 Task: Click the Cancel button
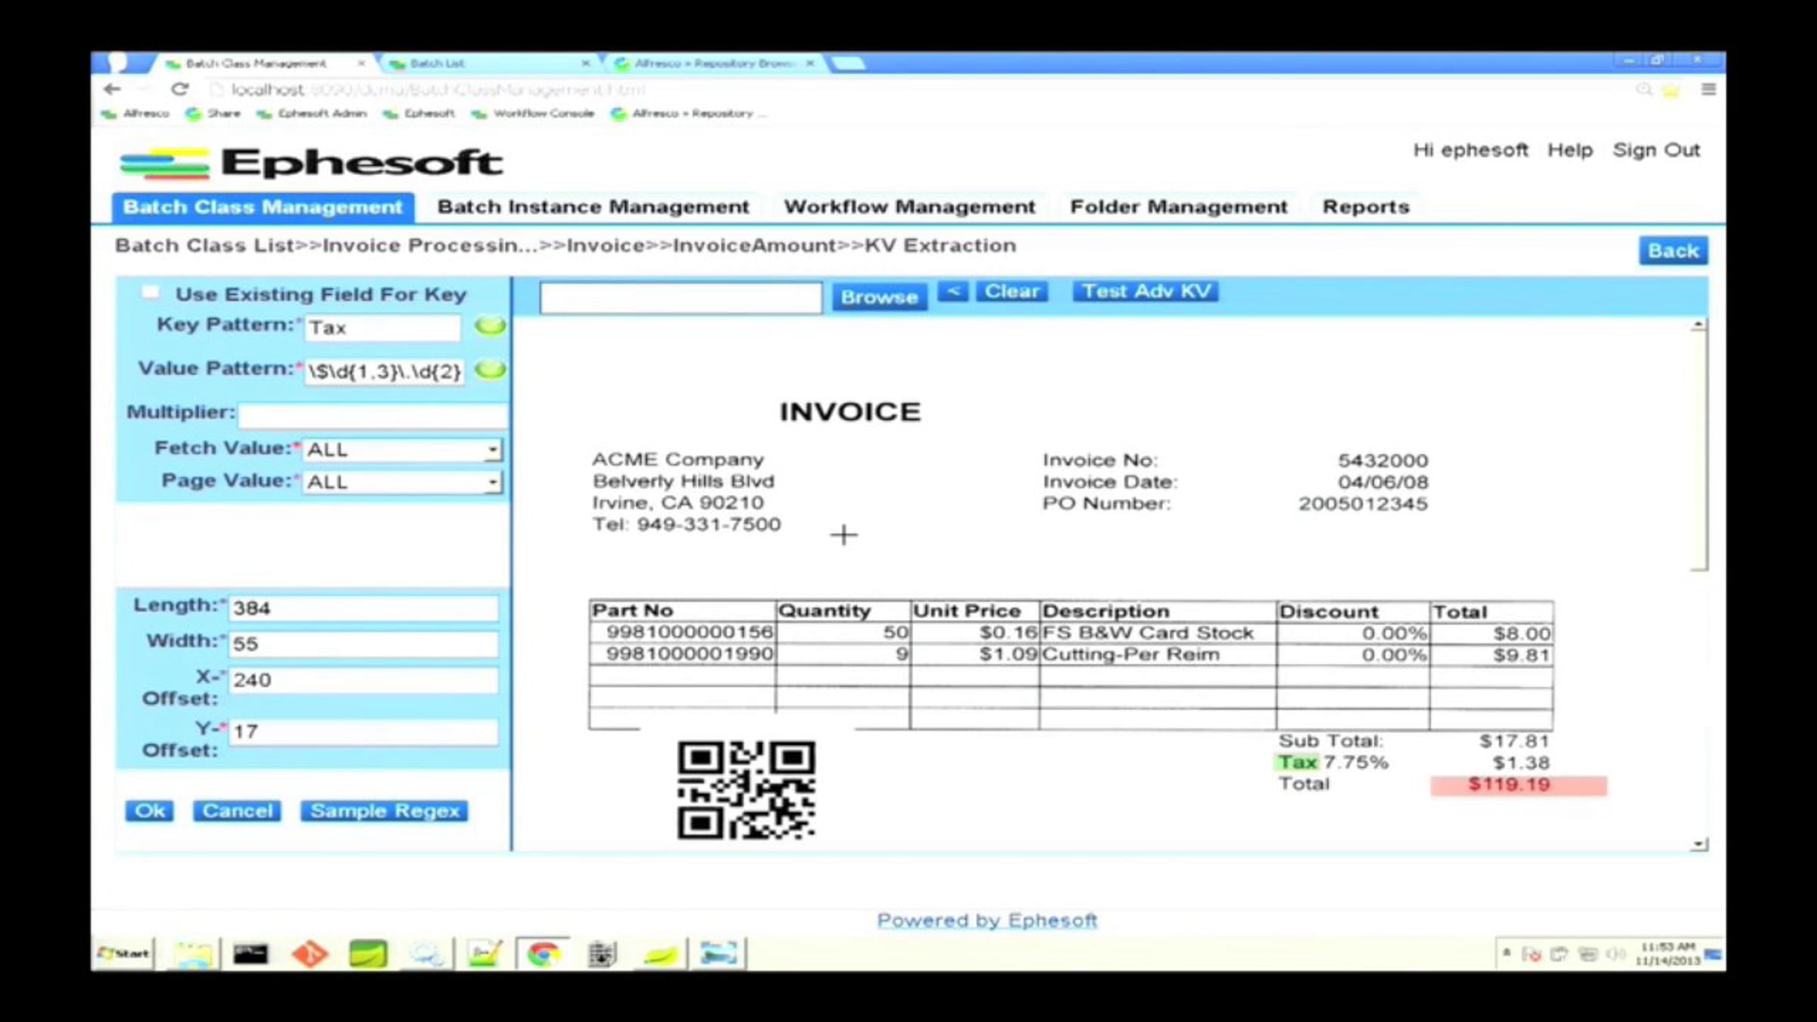(x=237, y=812)
